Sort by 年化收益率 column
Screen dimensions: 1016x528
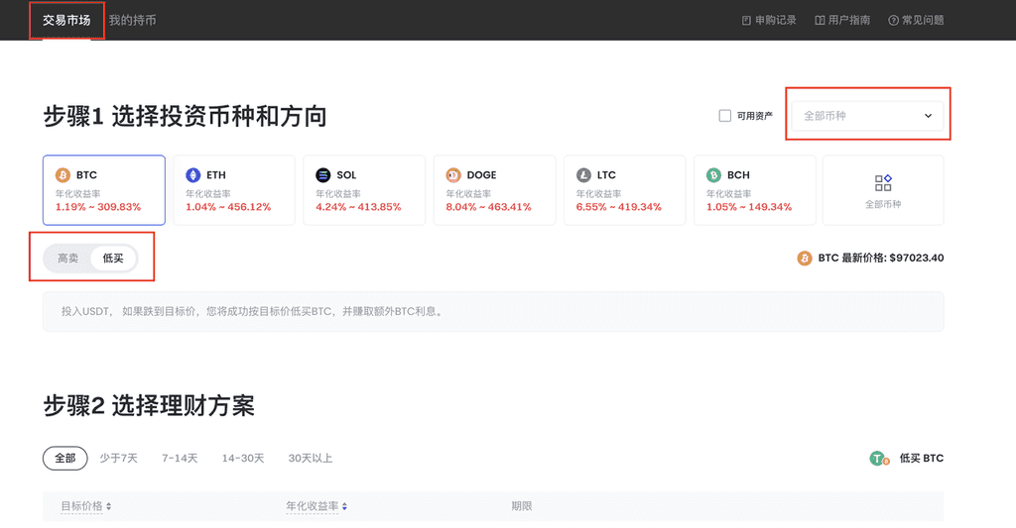(x=317, y=506)
